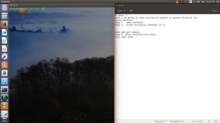Click line starting 'step 2 - wrote following'

140,25
